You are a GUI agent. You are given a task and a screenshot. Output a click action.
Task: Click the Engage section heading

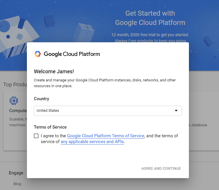coord(16,173)
